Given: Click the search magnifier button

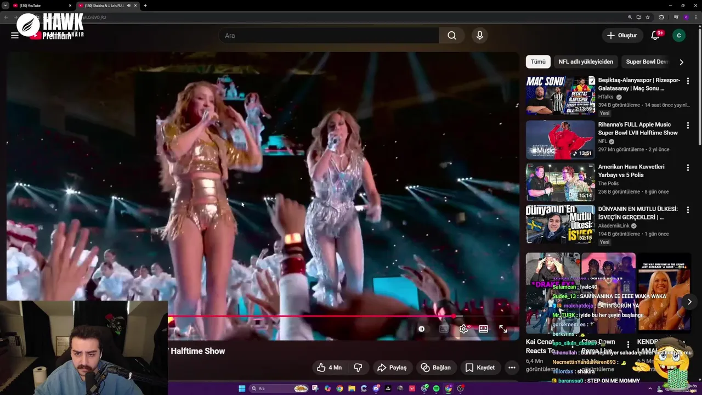Looking at the screenshot, I should [x=451, y=36].
